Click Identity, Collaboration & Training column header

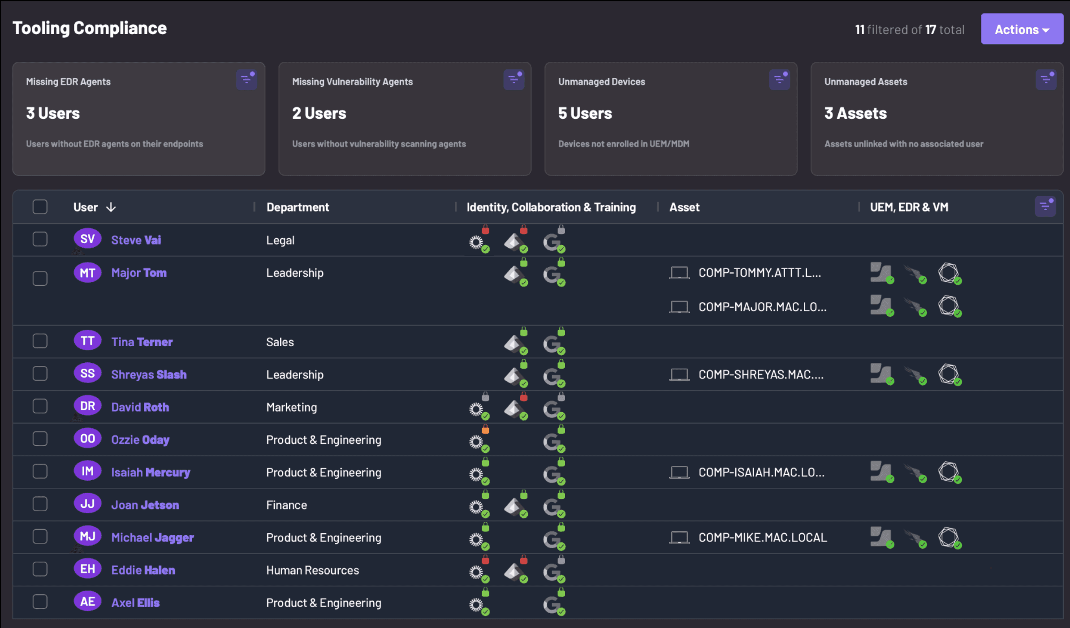551,207
